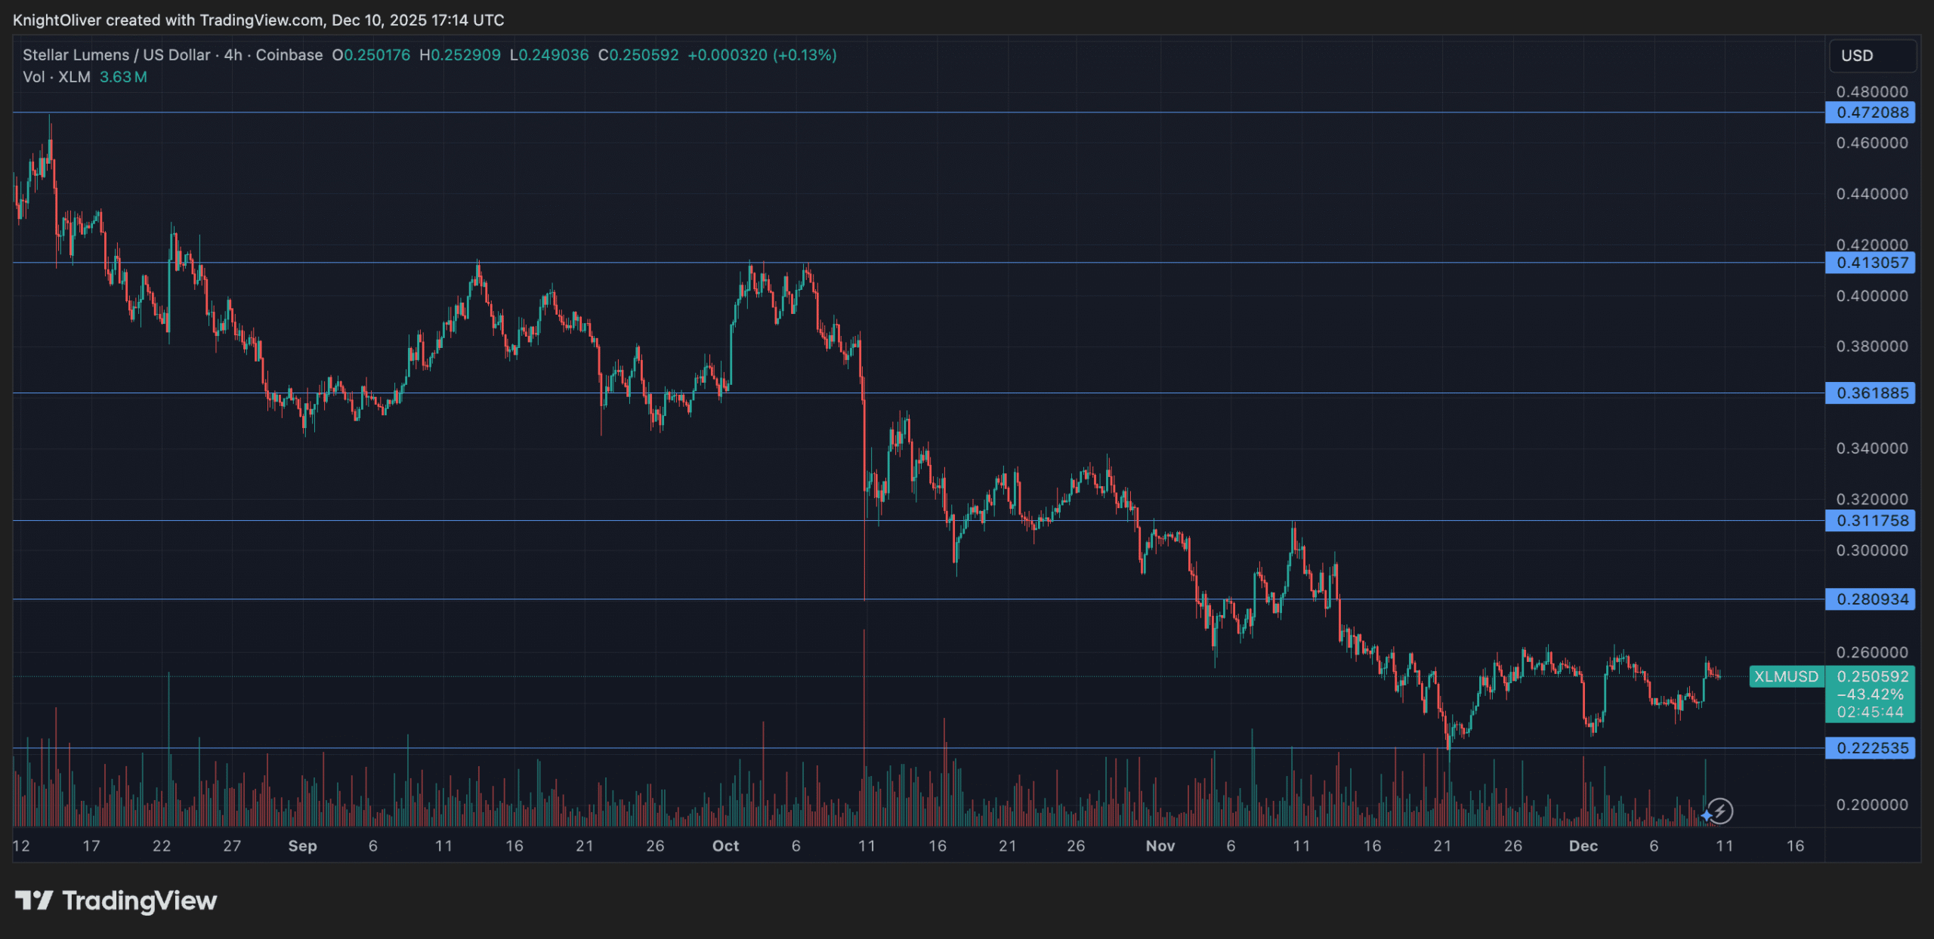
Task: Click the 0.413057 price level label
Action: pyautogui.click(x=1872, y=262)
